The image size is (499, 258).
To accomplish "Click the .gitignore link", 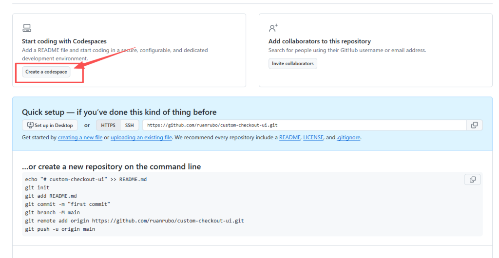I will click(x=348, y=138).
